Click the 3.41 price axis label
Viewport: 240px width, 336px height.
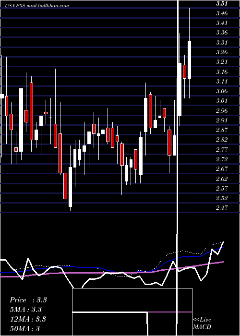click(x=222, y=23)
